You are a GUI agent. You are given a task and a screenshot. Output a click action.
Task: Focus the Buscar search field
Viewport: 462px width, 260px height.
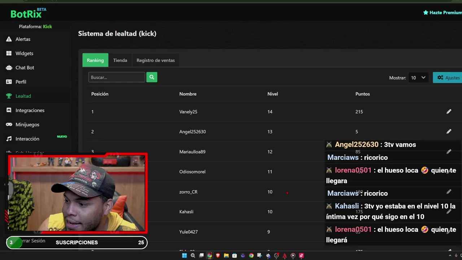117,77
